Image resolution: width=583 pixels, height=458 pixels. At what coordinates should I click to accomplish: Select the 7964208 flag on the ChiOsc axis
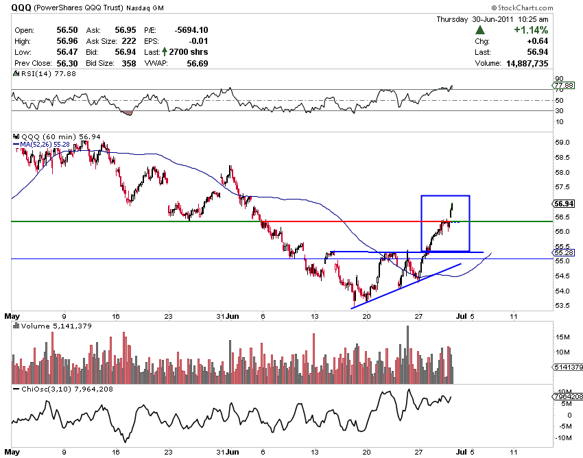coord(567,397)
